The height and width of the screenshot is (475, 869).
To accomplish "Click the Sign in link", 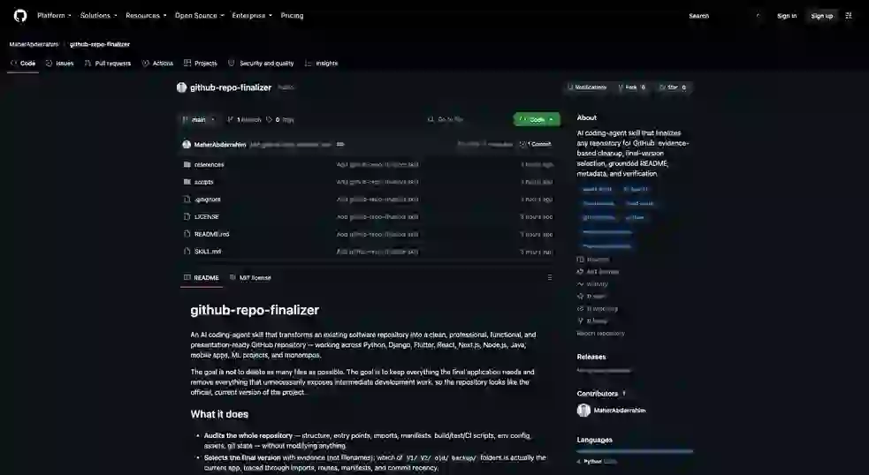I will click(x=787, y=16).
